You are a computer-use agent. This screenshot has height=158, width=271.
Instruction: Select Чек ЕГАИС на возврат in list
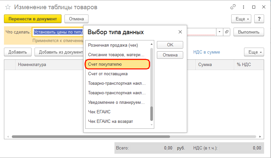click(x=118, y=121)
